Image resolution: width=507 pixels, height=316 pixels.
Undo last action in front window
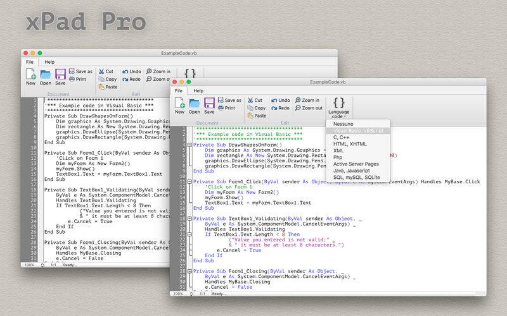click(280, 100)
